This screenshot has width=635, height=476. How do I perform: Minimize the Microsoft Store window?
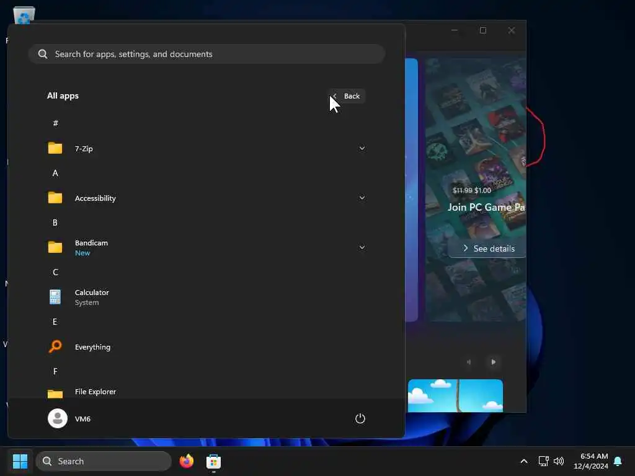[x=455, y=30]
